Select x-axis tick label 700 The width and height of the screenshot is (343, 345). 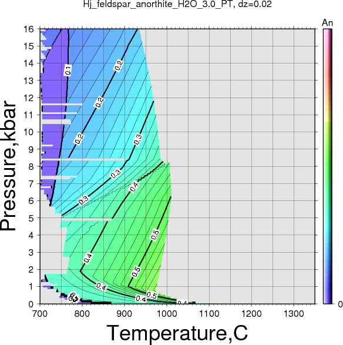(x=40, y=314)
